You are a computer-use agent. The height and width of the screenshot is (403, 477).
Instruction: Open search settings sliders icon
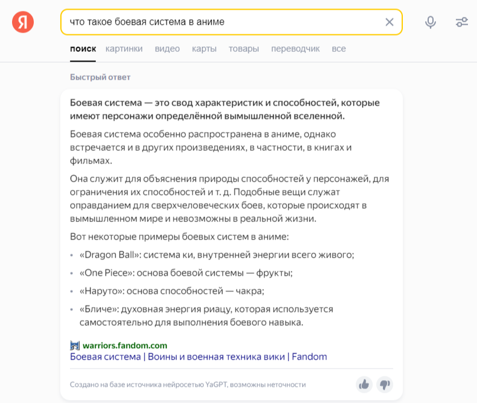point(462,22)
